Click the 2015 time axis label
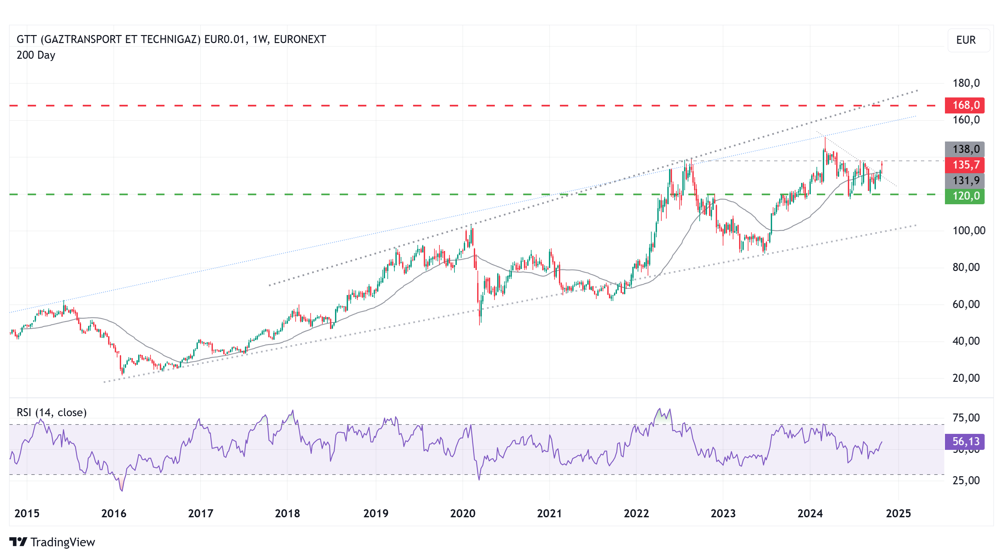This screenshot has width=1003, height=558. [27, 513]
